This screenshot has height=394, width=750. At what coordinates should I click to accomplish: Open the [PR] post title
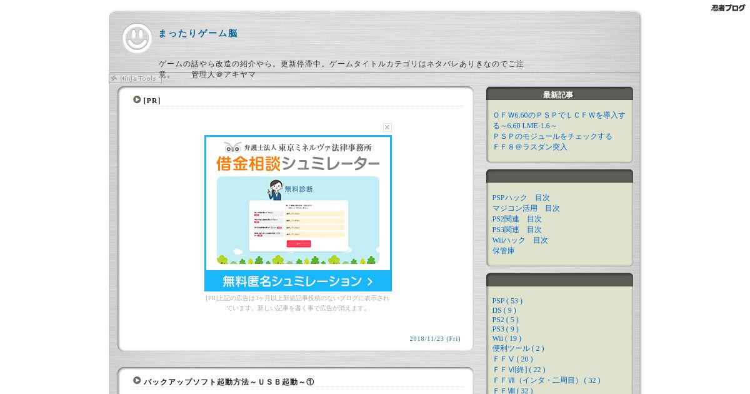(152, 101)
